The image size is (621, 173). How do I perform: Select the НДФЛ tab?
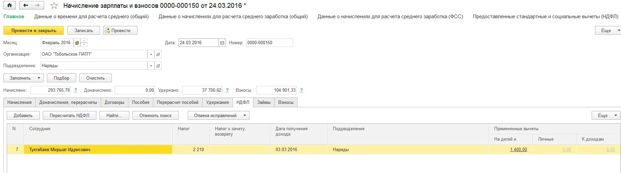(243, 102)
